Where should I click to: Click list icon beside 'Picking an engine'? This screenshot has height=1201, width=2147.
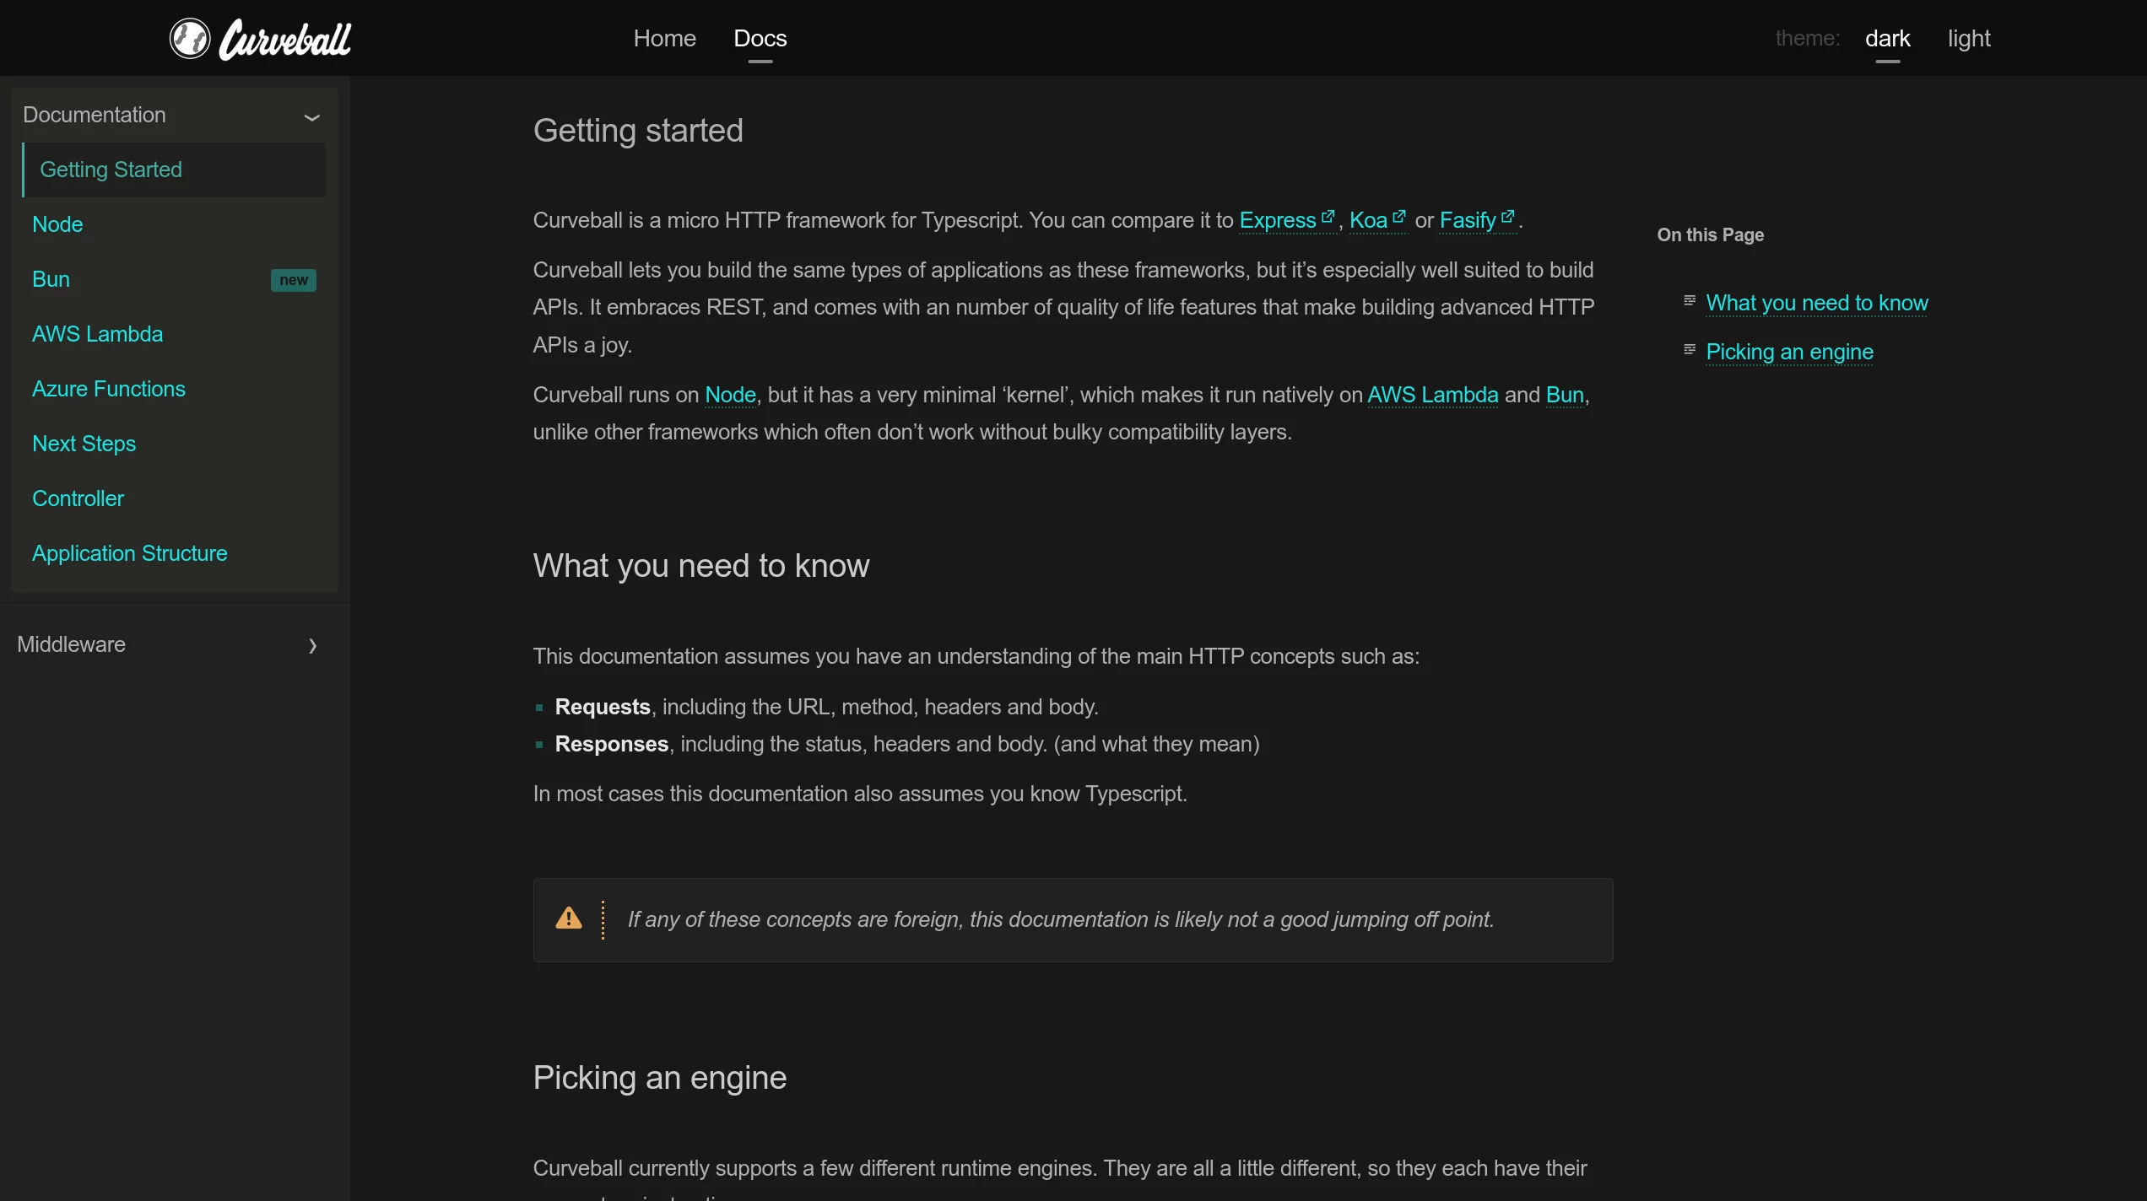pos(1690,349)
